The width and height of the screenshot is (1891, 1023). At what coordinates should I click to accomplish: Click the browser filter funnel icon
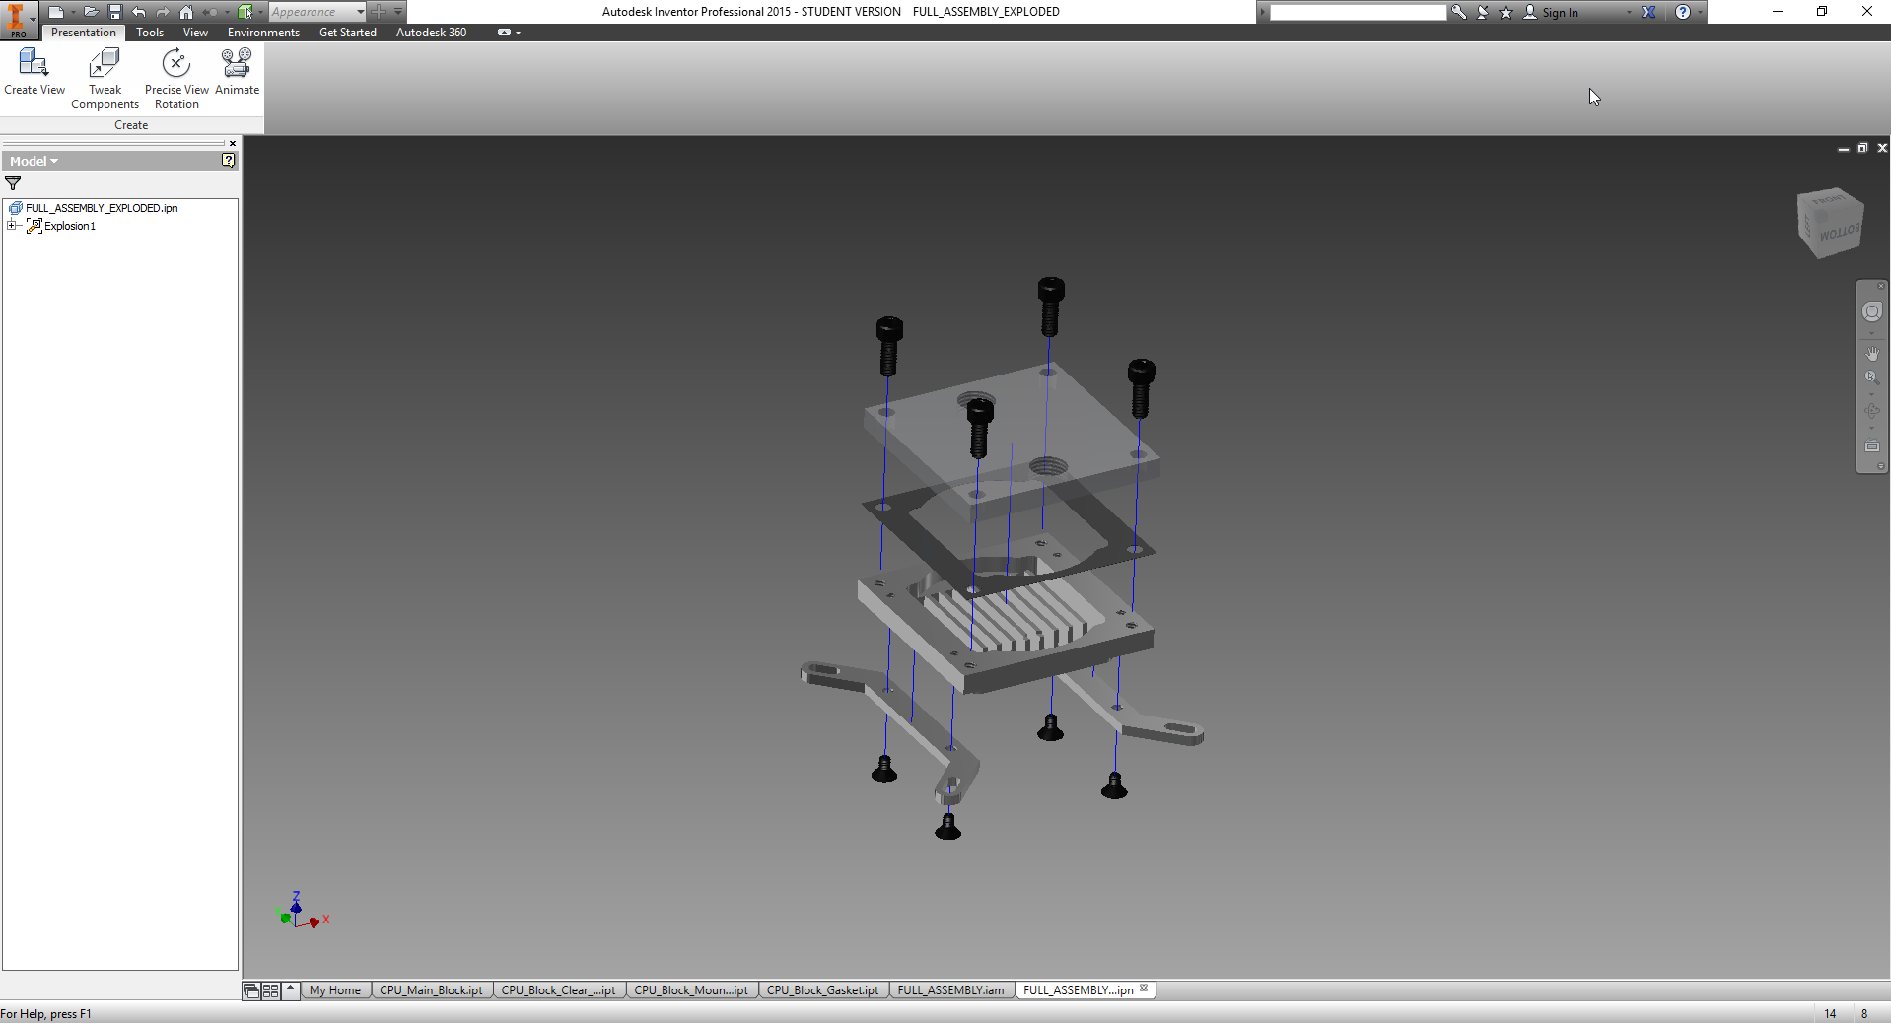coord(13,183)
